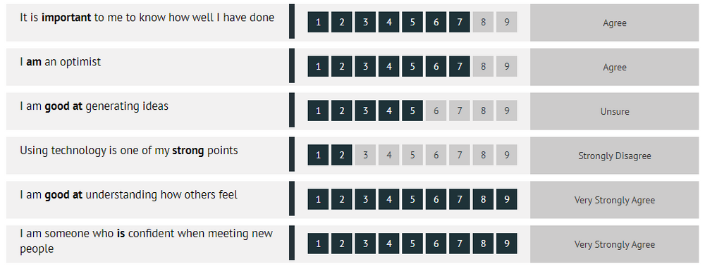Select rating 2 for 'confident when meeting new people'
Screen dimensions: 705x271
tap(342, 243)
